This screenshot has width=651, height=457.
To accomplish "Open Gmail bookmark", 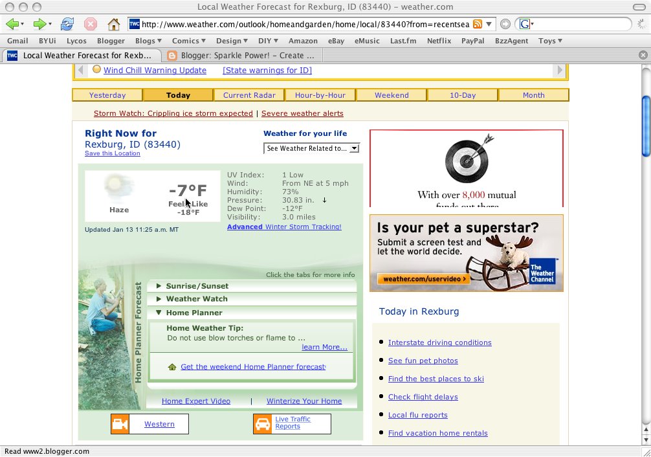I will [x=17, y=41].
